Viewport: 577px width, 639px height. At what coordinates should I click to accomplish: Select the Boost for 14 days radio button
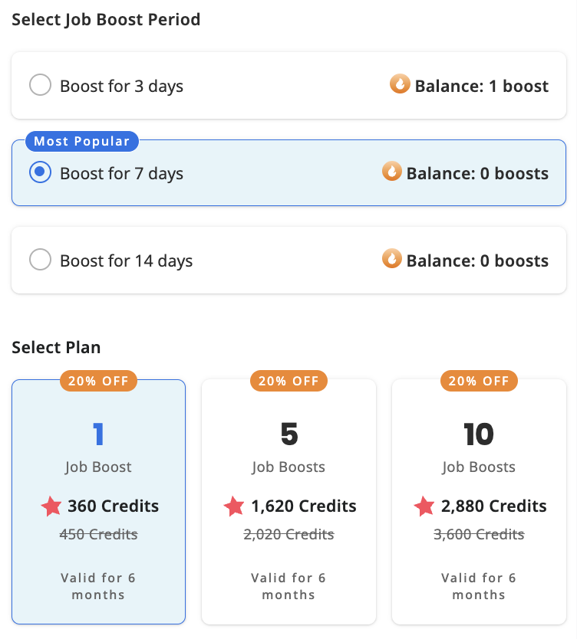coord(40,259)
